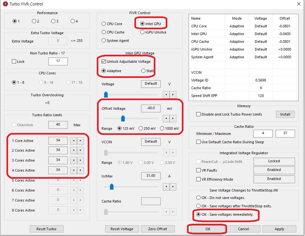Set offset range to 125 mV

click(x=126, y=128)
